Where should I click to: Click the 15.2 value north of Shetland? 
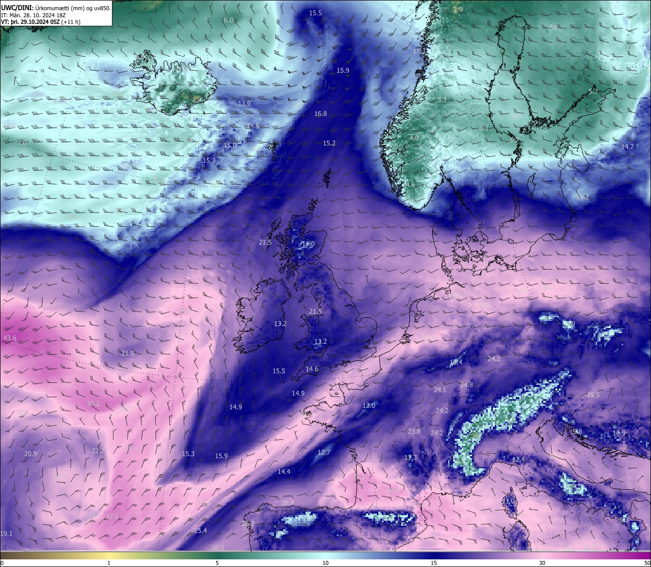click(329, 143)
